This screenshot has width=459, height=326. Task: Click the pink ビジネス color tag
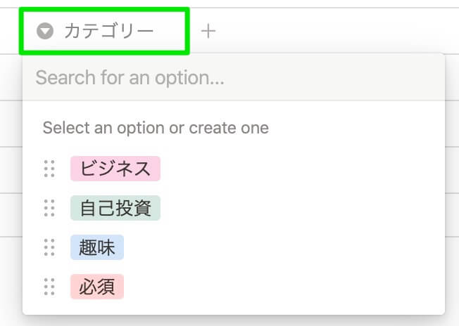[115, 169]
